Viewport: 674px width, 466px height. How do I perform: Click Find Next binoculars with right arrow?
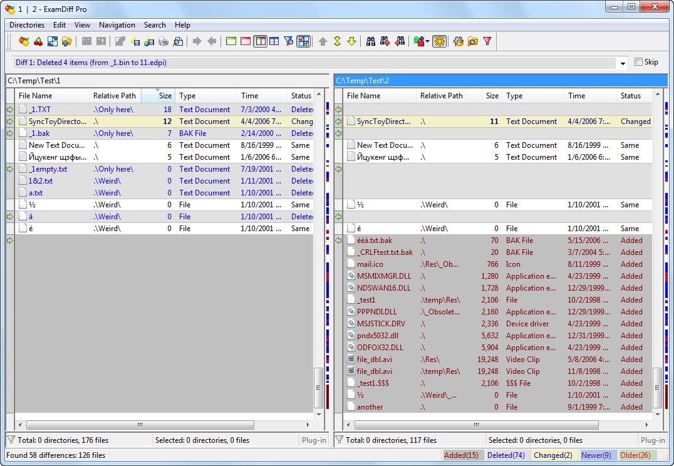click(x=385, y=41)
